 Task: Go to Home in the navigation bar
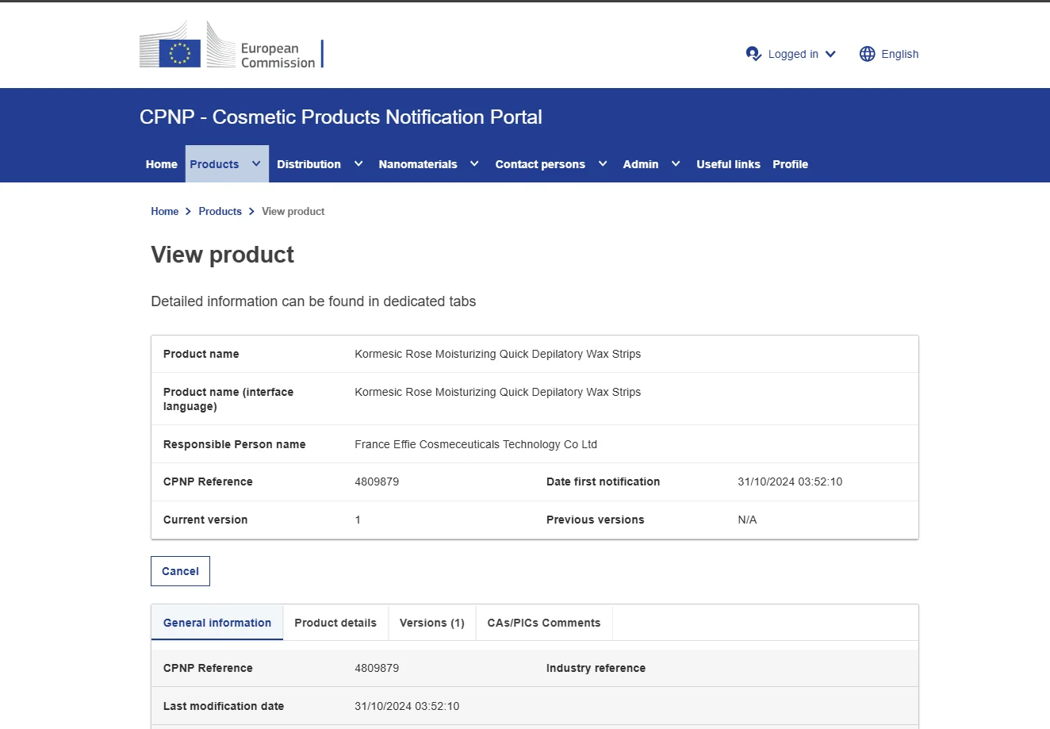[161, 164]
